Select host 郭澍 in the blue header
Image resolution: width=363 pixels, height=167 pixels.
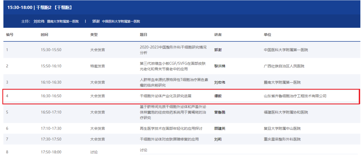click(x=96, y=21)
